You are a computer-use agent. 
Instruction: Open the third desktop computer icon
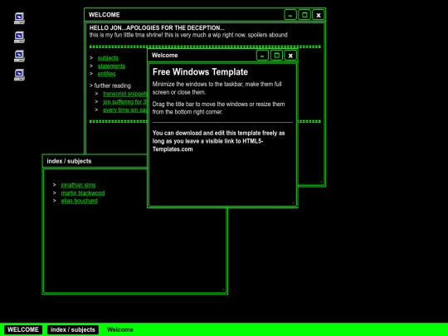click(19, 56)
